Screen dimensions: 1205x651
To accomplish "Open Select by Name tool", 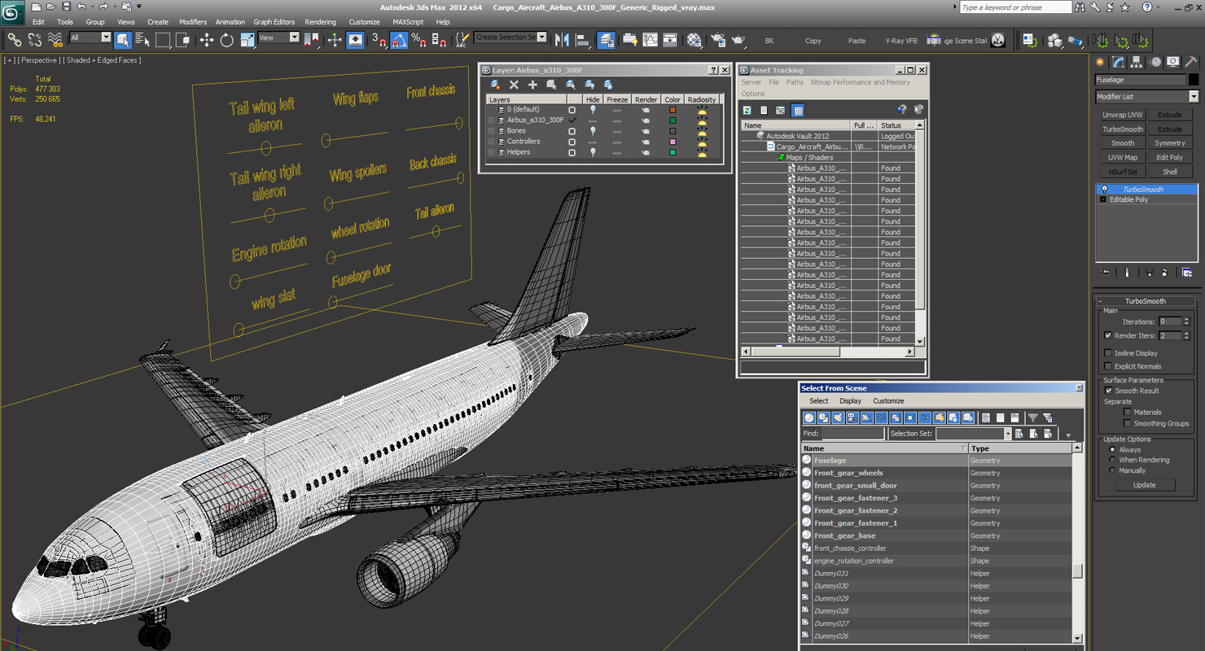I will click(x=142, y=39).
